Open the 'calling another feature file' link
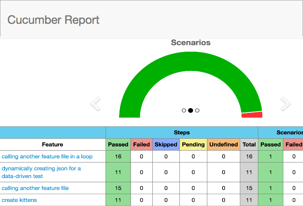The width and height of the screenshot is (303, 206). click(x=35, y=188)
